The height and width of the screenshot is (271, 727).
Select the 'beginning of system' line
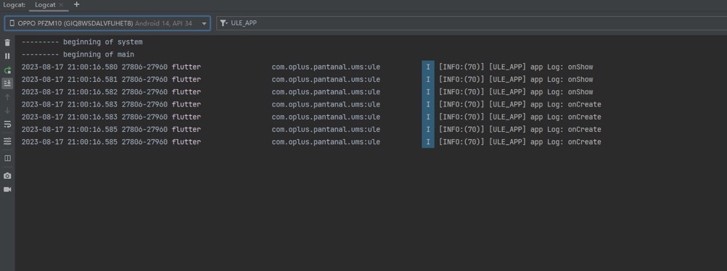pyautogui.click(x=82, y=42)
